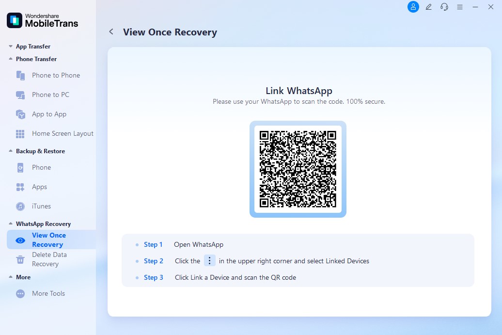Collapse the App Transfer section
The height and width of the screenshot is (335, 502).
click(11, 47)
